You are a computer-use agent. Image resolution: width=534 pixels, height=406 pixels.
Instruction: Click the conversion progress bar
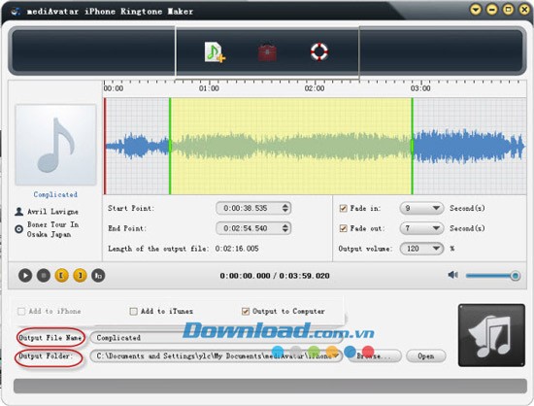[270, 386]
